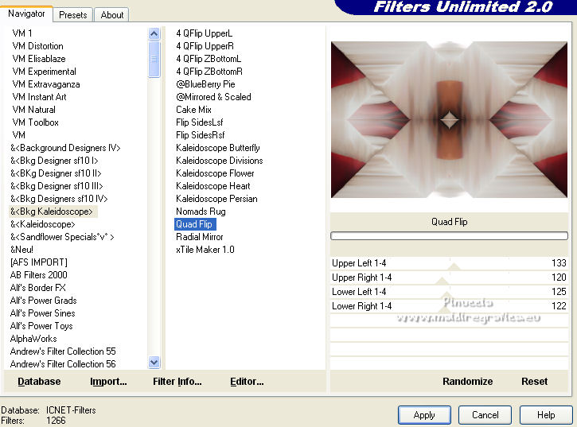Choose the Radial Mirror filter
Image resolution: width=577 pixels, height=427 pixels.
200,237
